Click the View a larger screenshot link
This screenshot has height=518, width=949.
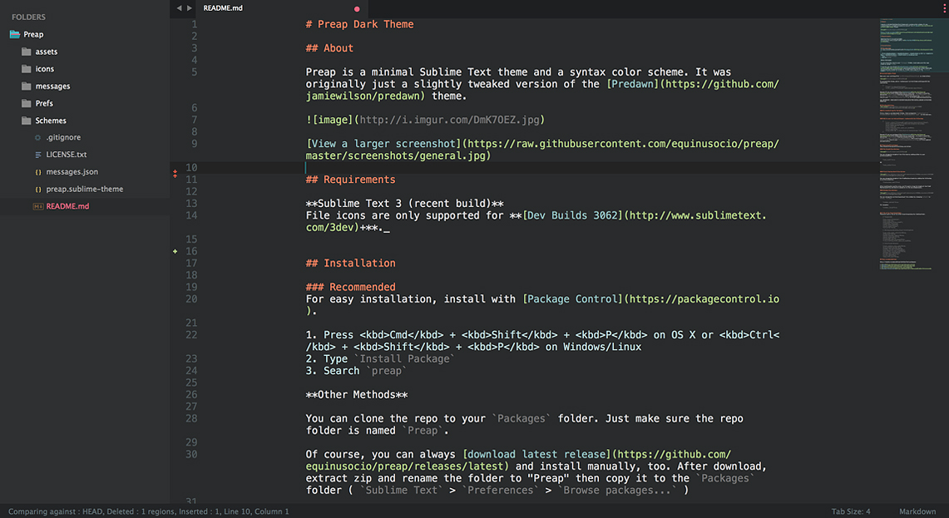(x=383, y=144)
